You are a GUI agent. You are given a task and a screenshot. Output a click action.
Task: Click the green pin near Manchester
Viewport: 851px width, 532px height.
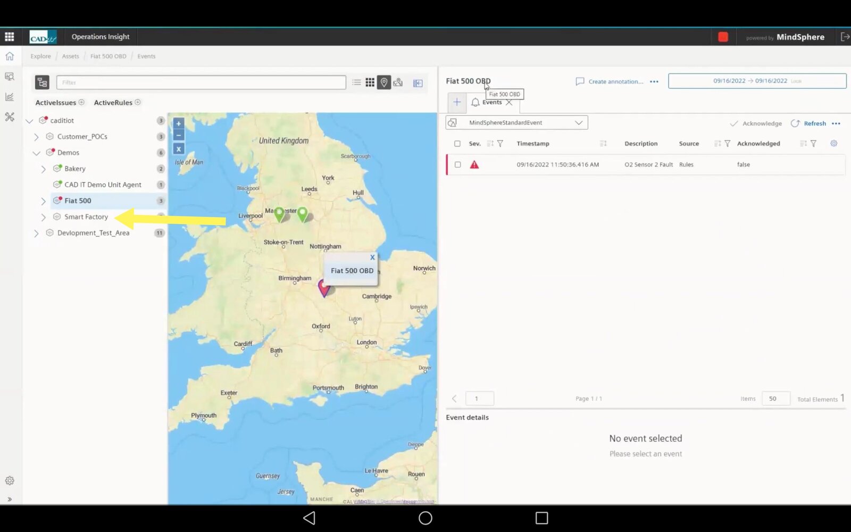279,214
